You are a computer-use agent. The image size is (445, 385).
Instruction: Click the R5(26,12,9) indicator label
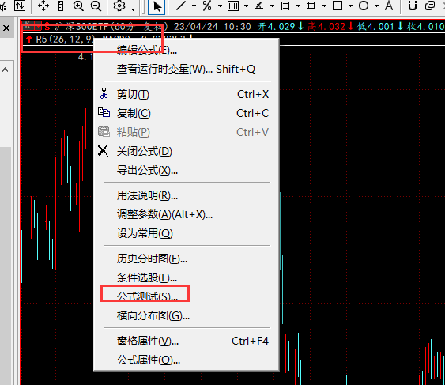point(65,40)
